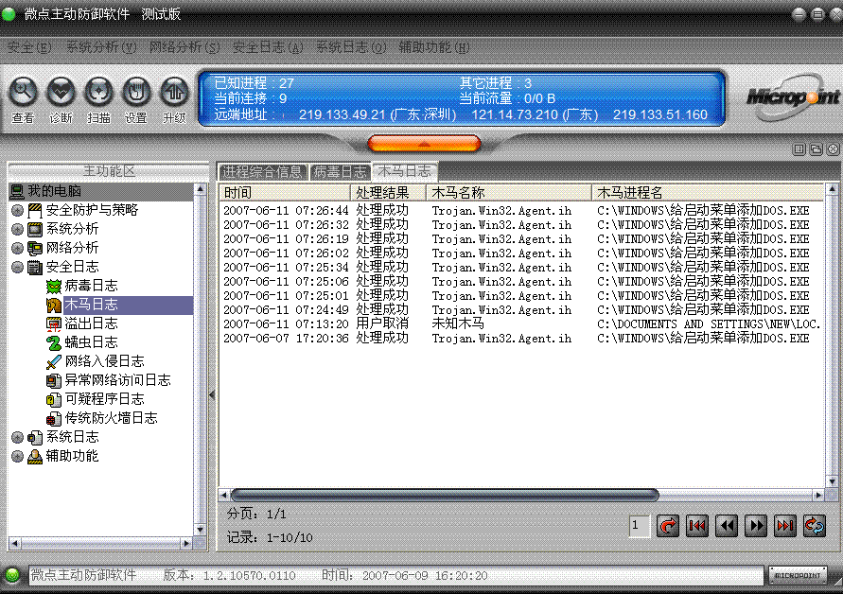Go to the previous page of records
This screenshot has width=843, height=594.
[x=727, y=525]
